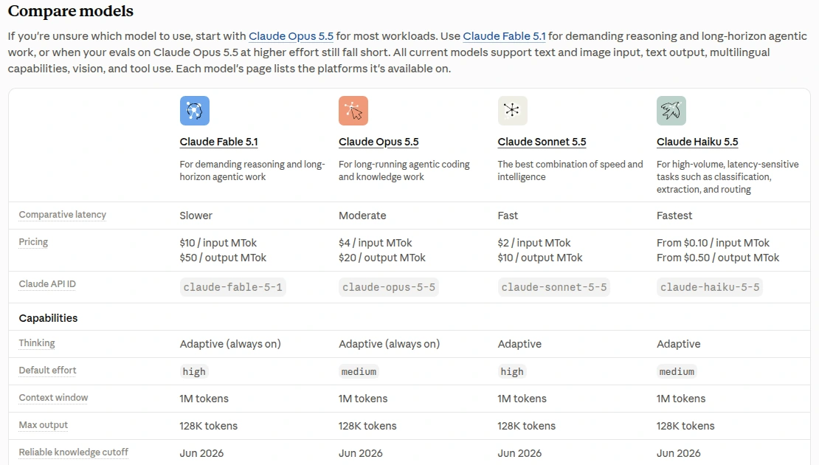819x465 pixels.
Task: Click the Thinking row label
Action: pos(37,342)
